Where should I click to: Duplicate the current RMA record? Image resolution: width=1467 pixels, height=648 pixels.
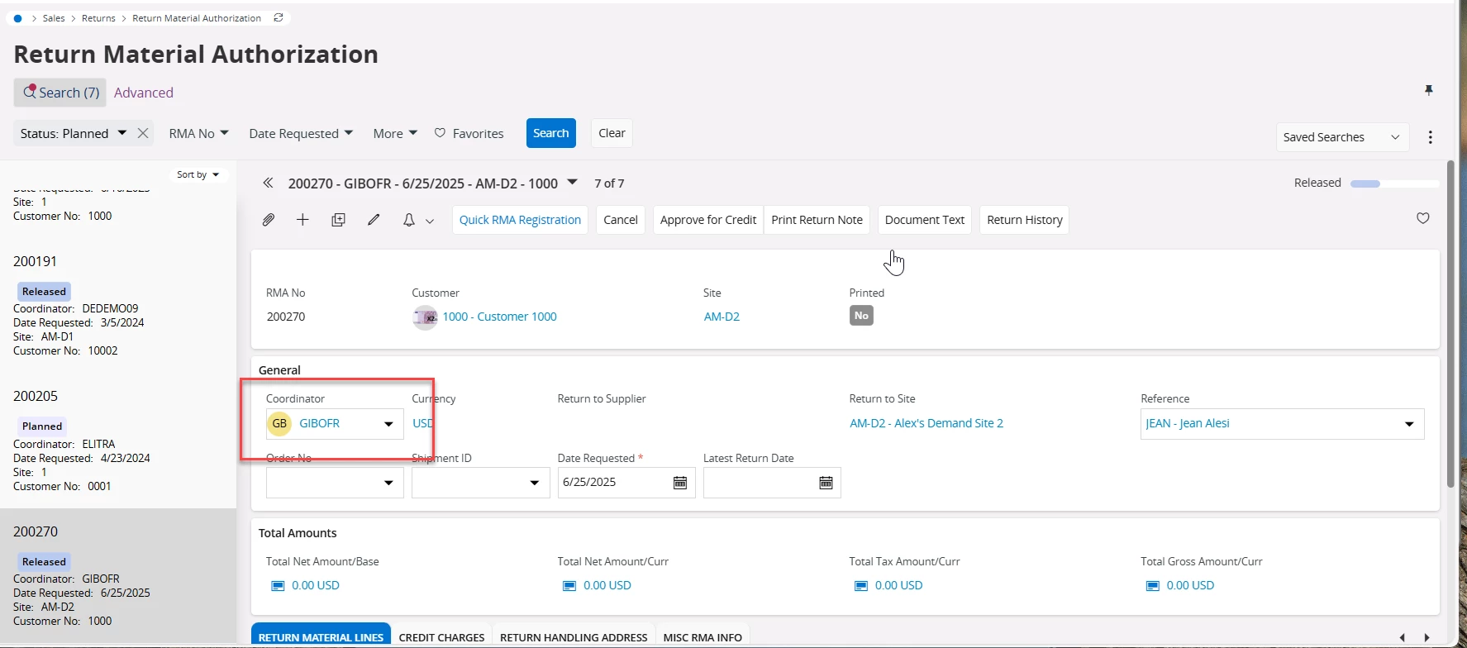tap(338, 220)
